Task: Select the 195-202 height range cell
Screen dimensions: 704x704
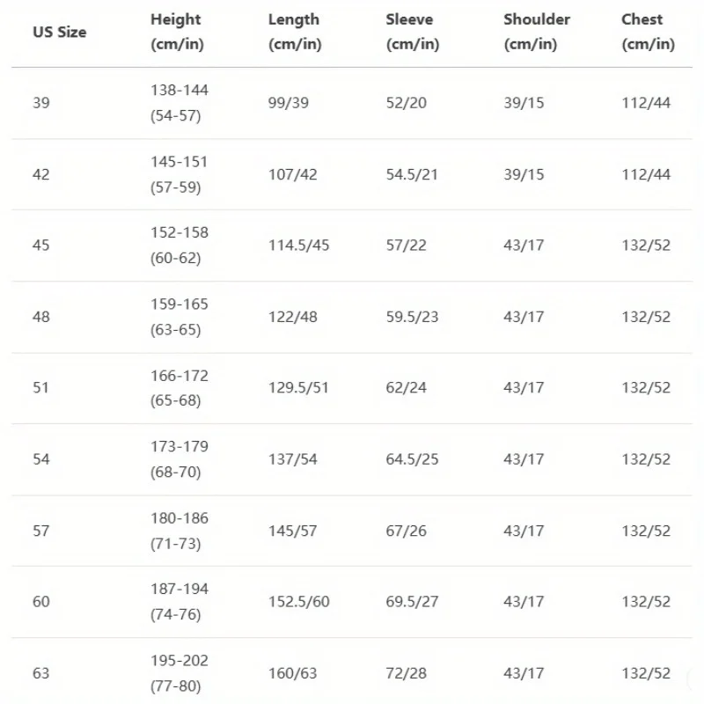Action: pyautogui.click(x=179, y=673)
